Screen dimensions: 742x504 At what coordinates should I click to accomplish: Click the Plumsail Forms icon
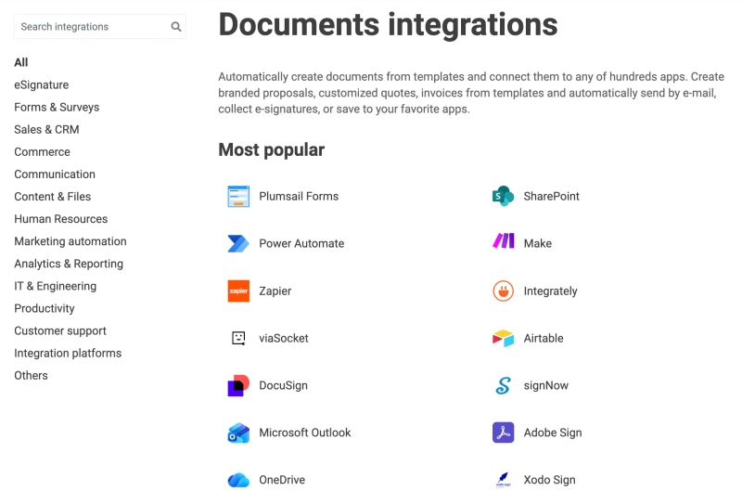click(238, 196)
